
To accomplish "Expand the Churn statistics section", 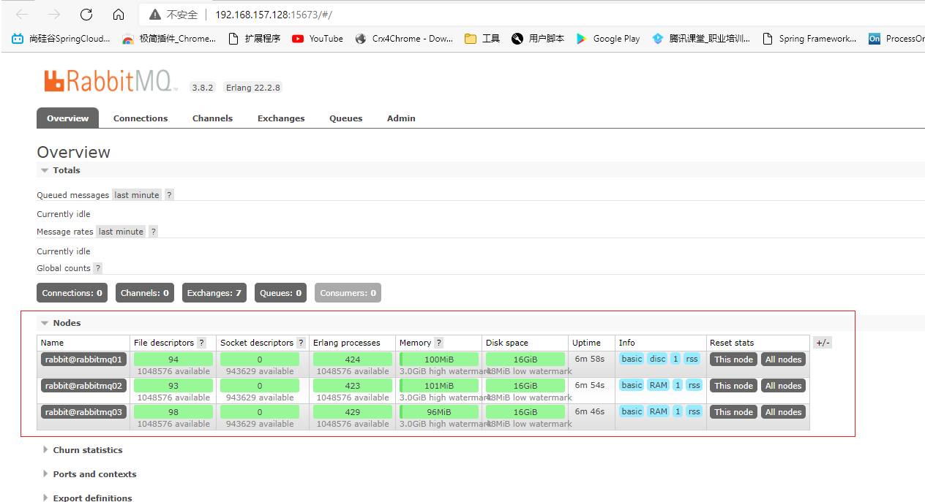I will 83,450.
